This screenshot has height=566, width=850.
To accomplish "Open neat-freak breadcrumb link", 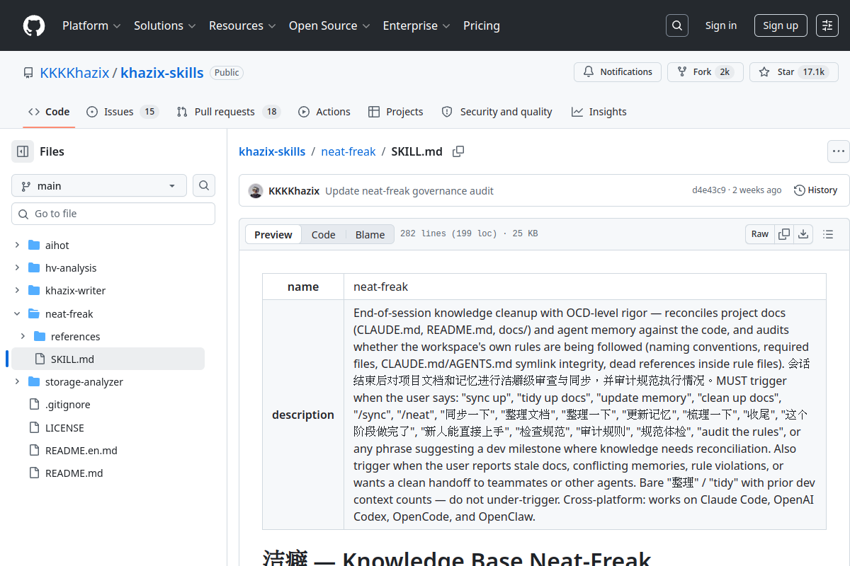I will coord(348,151).
